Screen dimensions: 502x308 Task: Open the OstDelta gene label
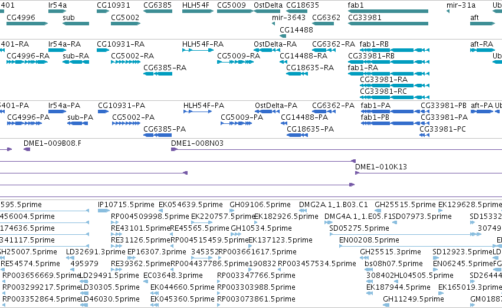point(268,5)
